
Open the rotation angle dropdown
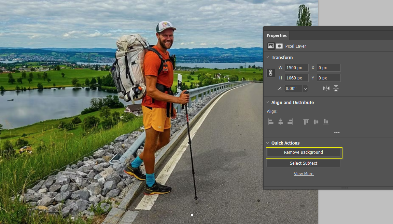pyautogui.click(x=305, y=88)
